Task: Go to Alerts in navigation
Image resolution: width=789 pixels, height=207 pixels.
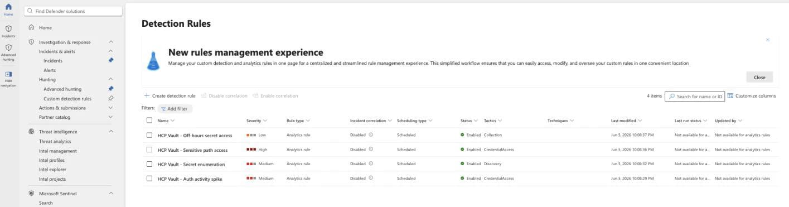Action: pyautogui.click(x=50, y=70)
